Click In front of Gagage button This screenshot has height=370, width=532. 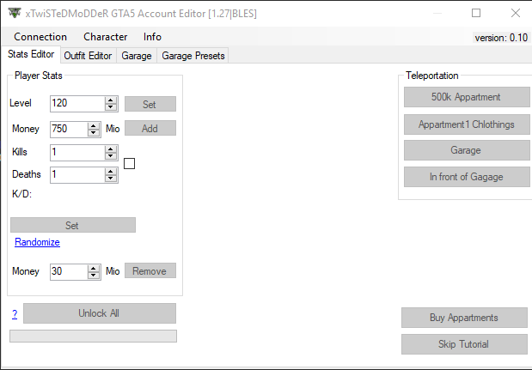pyautogui.click(x=467, y=177)
